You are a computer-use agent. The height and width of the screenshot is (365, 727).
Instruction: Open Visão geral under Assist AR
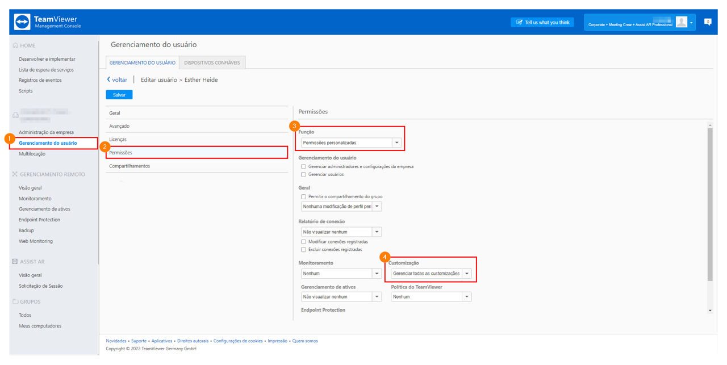pyautogui.click(x=30, y=275)
